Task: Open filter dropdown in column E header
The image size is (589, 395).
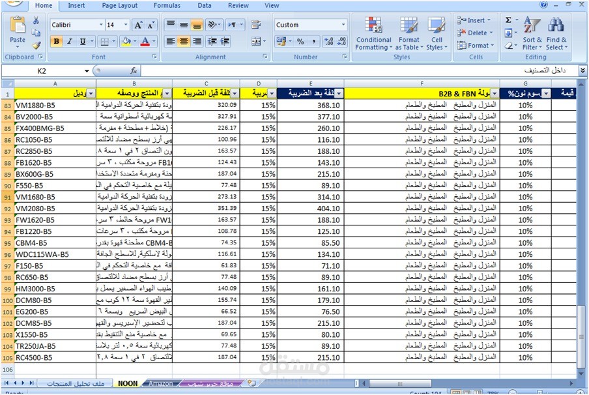Action: [x=339, y=94]
